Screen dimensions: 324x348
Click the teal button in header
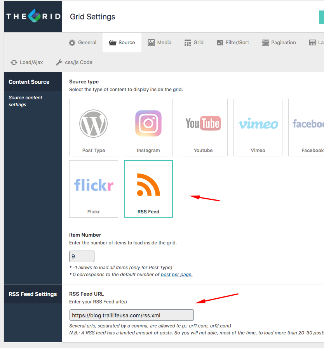[x=321, y=17]
